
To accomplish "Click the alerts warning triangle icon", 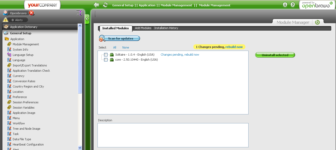I will (x=6, y=20).
